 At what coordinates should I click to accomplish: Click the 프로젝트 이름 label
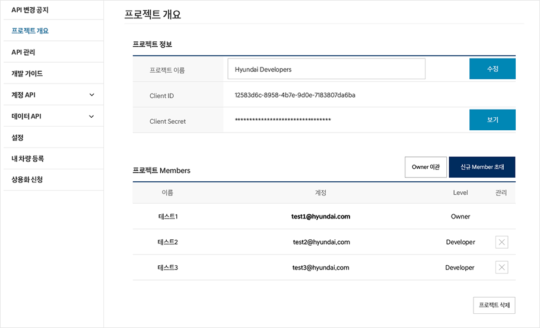pyautogui.click(x=167, y=70)
